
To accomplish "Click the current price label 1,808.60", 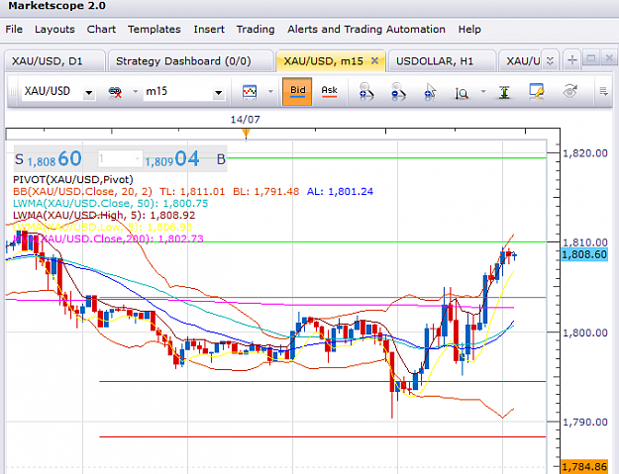I will (584, 254).
